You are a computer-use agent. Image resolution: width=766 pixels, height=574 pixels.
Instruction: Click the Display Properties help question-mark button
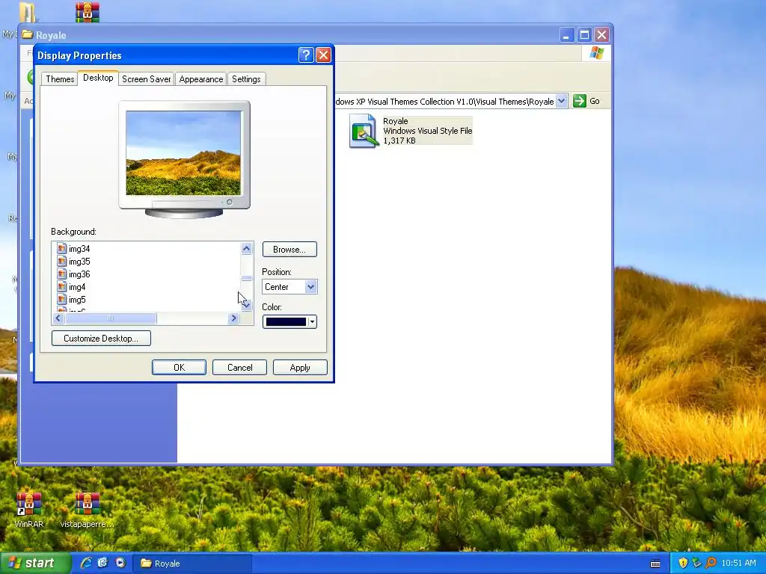point(306,55)
